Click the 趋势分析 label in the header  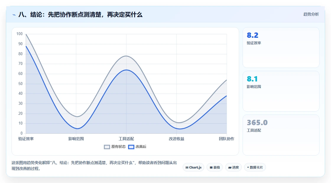311,14
